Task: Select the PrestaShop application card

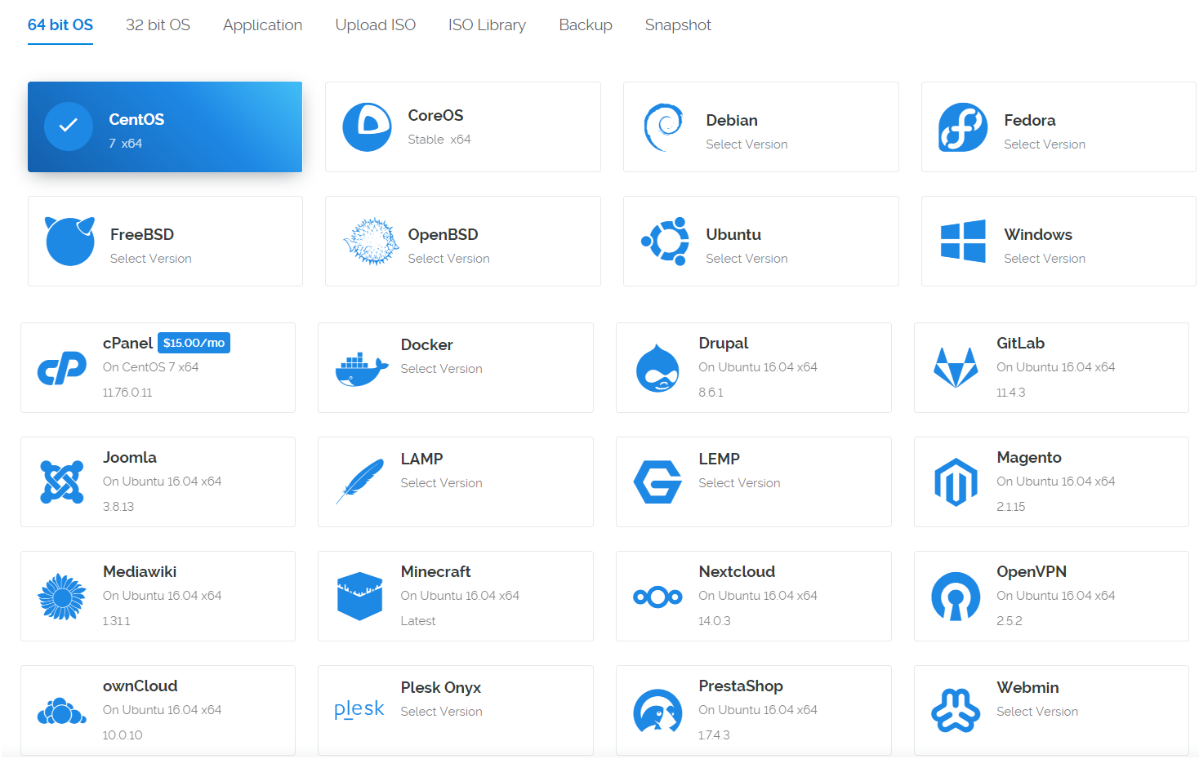Action: point(753,710)
